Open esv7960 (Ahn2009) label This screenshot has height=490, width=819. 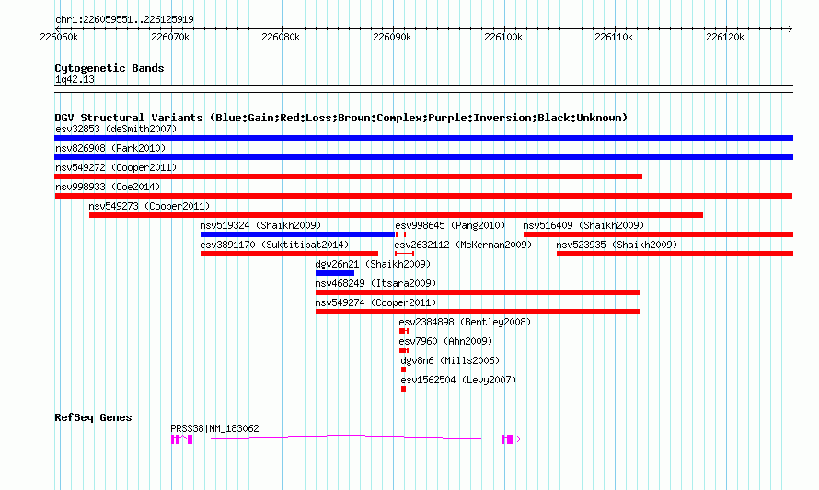445,341
